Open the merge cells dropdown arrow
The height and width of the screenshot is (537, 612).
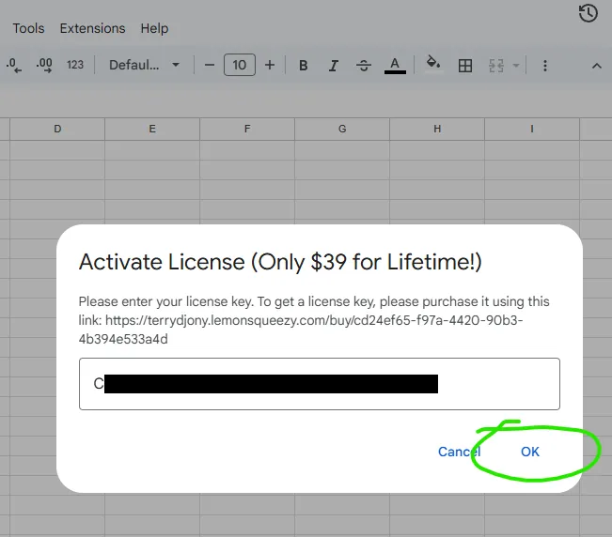tap(516, 66)
